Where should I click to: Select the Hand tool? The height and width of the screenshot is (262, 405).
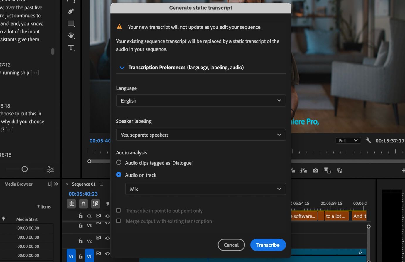click(x=71, y=35)
